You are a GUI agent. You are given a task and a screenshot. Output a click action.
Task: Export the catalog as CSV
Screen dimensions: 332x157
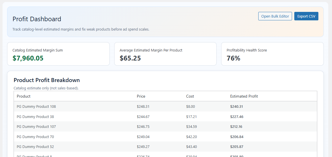click(x=306, y=16)
